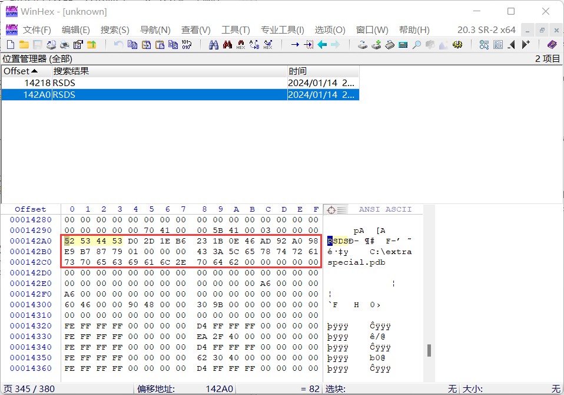Click the Help book icon
The image size is (564, 395).
tap(552, 45)
